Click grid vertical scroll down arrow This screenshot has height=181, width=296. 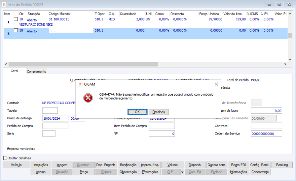click(x=290, y=59)
